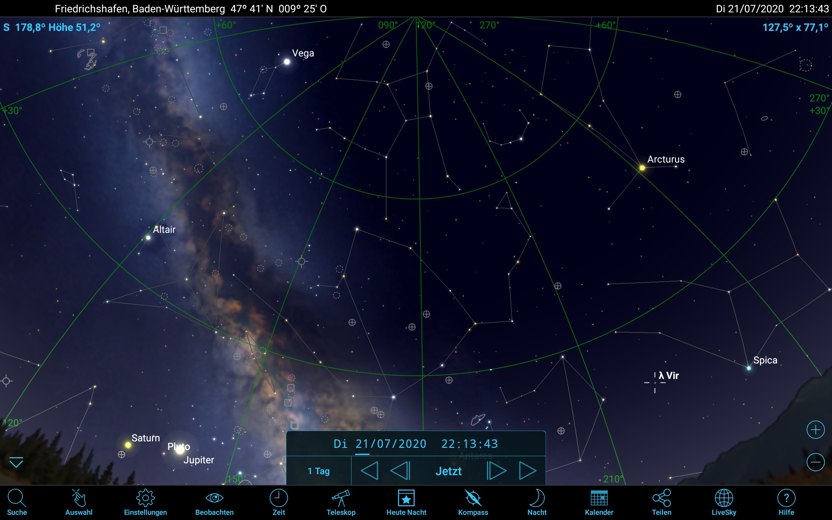The height and width of the screenshot is (520, 832).
Task: Collapse toolbar with the down chevron
Action: coord(16,462)
